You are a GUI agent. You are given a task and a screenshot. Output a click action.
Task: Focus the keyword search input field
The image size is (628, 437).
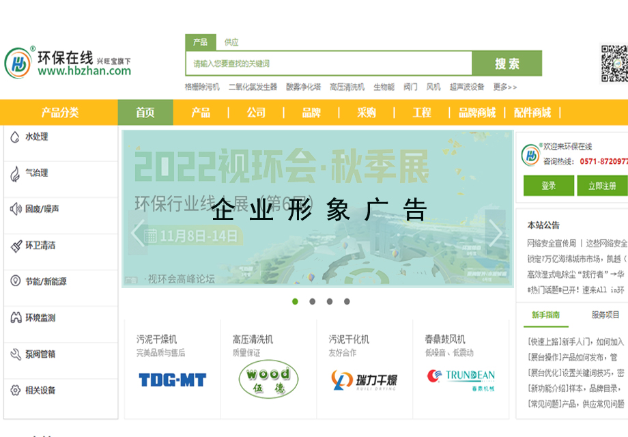pos(328,64)
